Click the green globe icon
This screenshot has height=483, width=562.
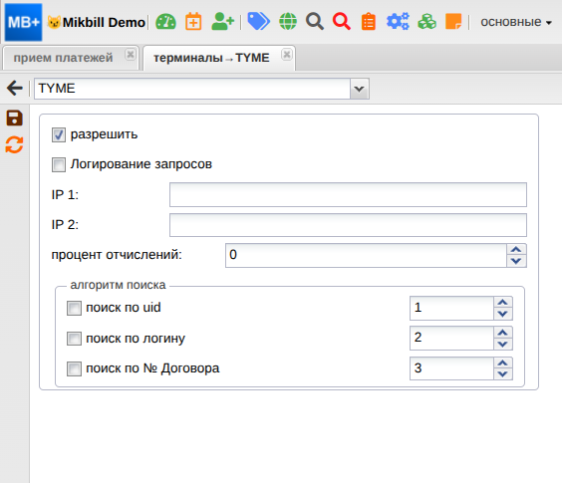(x=288, y=22)
